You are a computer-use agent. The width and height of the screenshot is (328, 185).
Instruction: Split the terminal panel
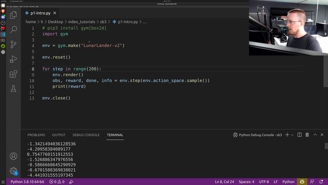tap(299, 135)
